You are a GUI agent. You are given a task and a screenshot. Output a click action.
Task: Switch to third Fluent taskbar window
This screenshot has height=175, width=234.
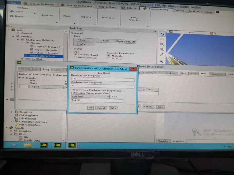point(72,145)
